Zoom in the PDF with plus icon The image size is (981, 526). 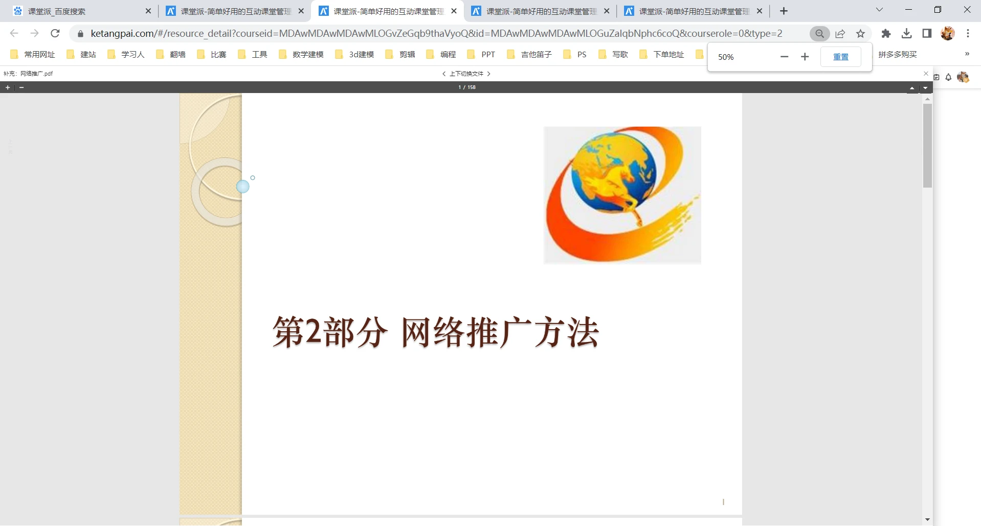click(x=8, y=87)
